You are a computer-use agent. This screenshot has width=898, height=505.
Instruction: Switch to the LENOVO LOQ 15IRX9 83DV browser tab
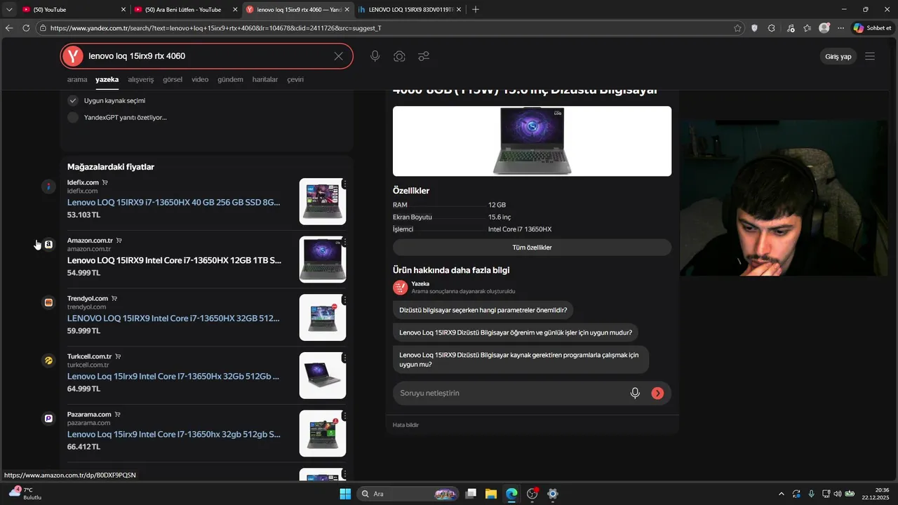click(410, 9)
